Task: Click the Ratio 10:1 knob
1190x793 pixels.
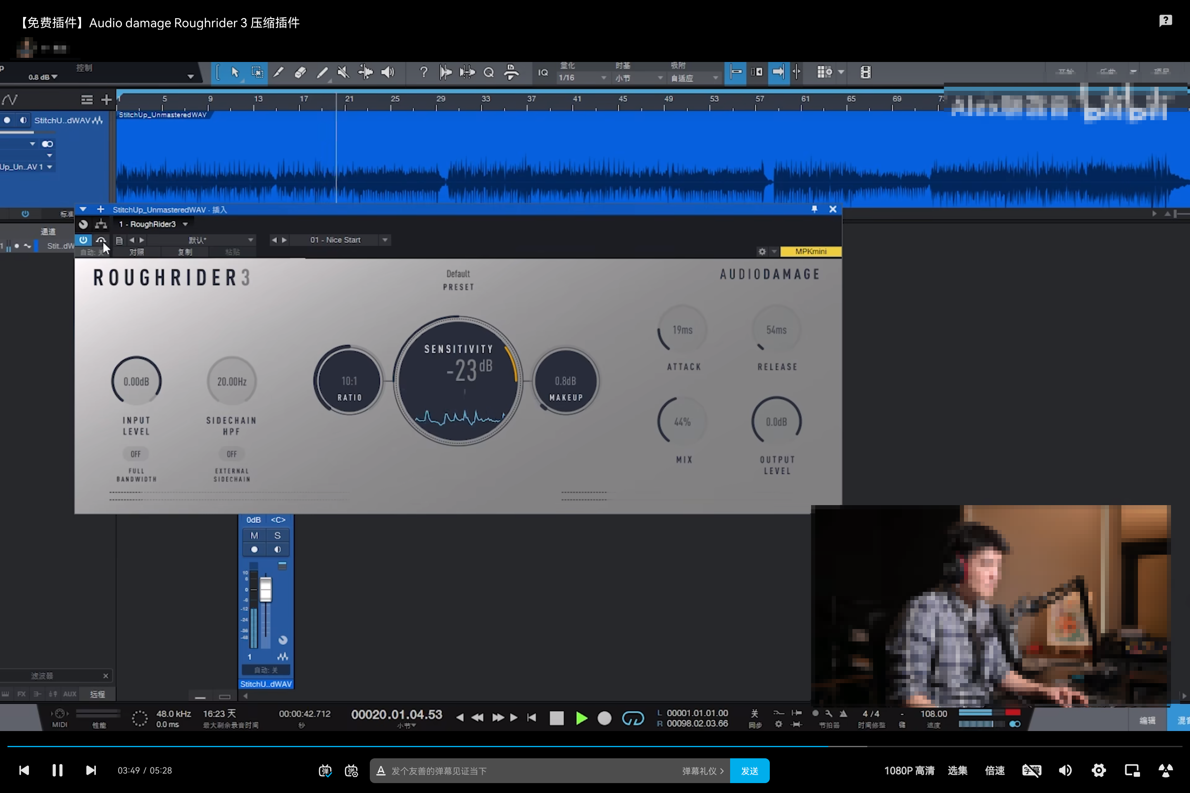Action: tap(349, 381)
